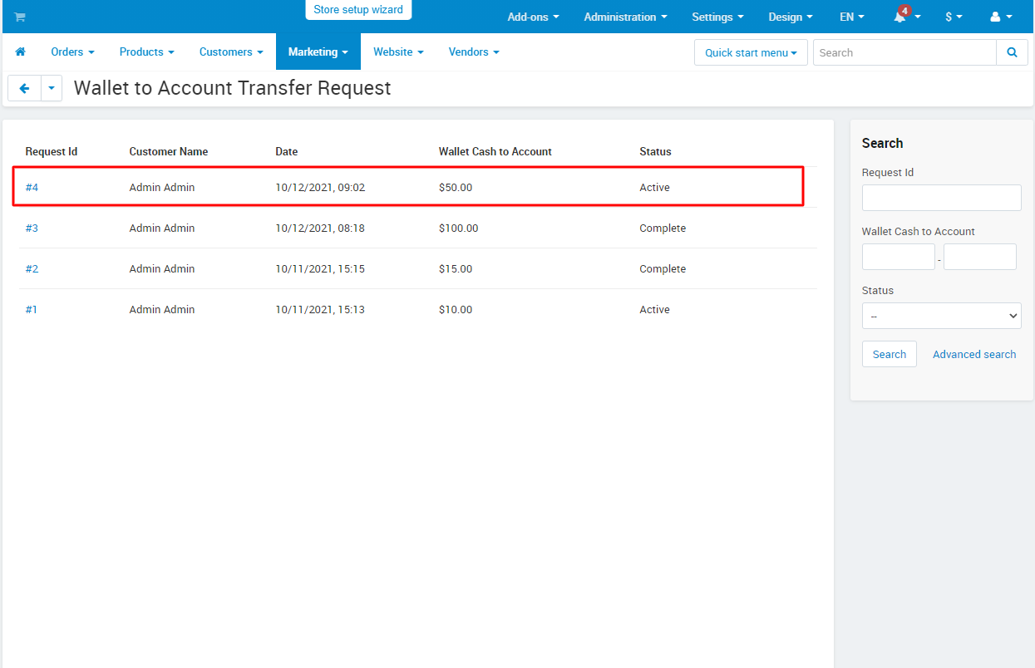Open the Add-ons menu
The height and width of the screenshot is (668, 1035).
click(533, 17)
